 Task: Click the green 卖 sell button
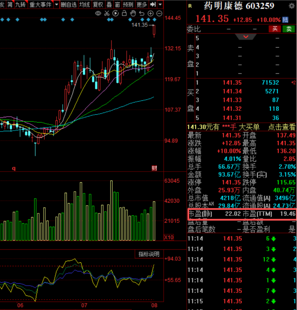(289, 29)
